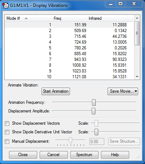Click the scroll up arrow of the modes list
The image size is (145, 164).
tap(137, 18)
